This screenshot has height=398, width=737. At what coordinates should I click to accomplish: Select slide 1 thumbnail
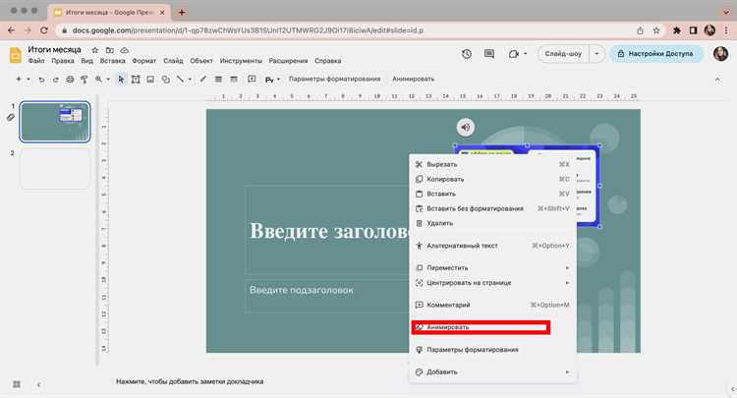[x=55, y=122]
